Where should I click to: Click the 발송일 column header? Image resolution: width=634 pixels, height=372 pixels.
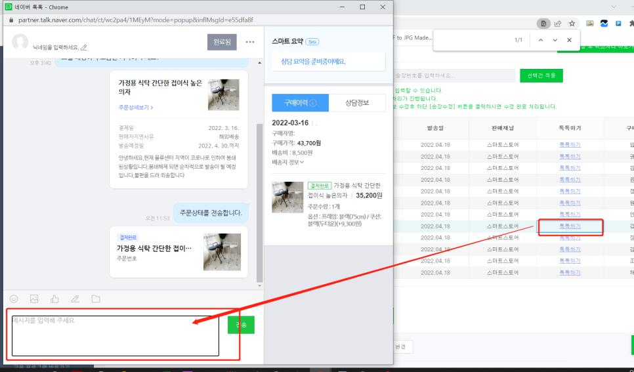tap(436, 128)
